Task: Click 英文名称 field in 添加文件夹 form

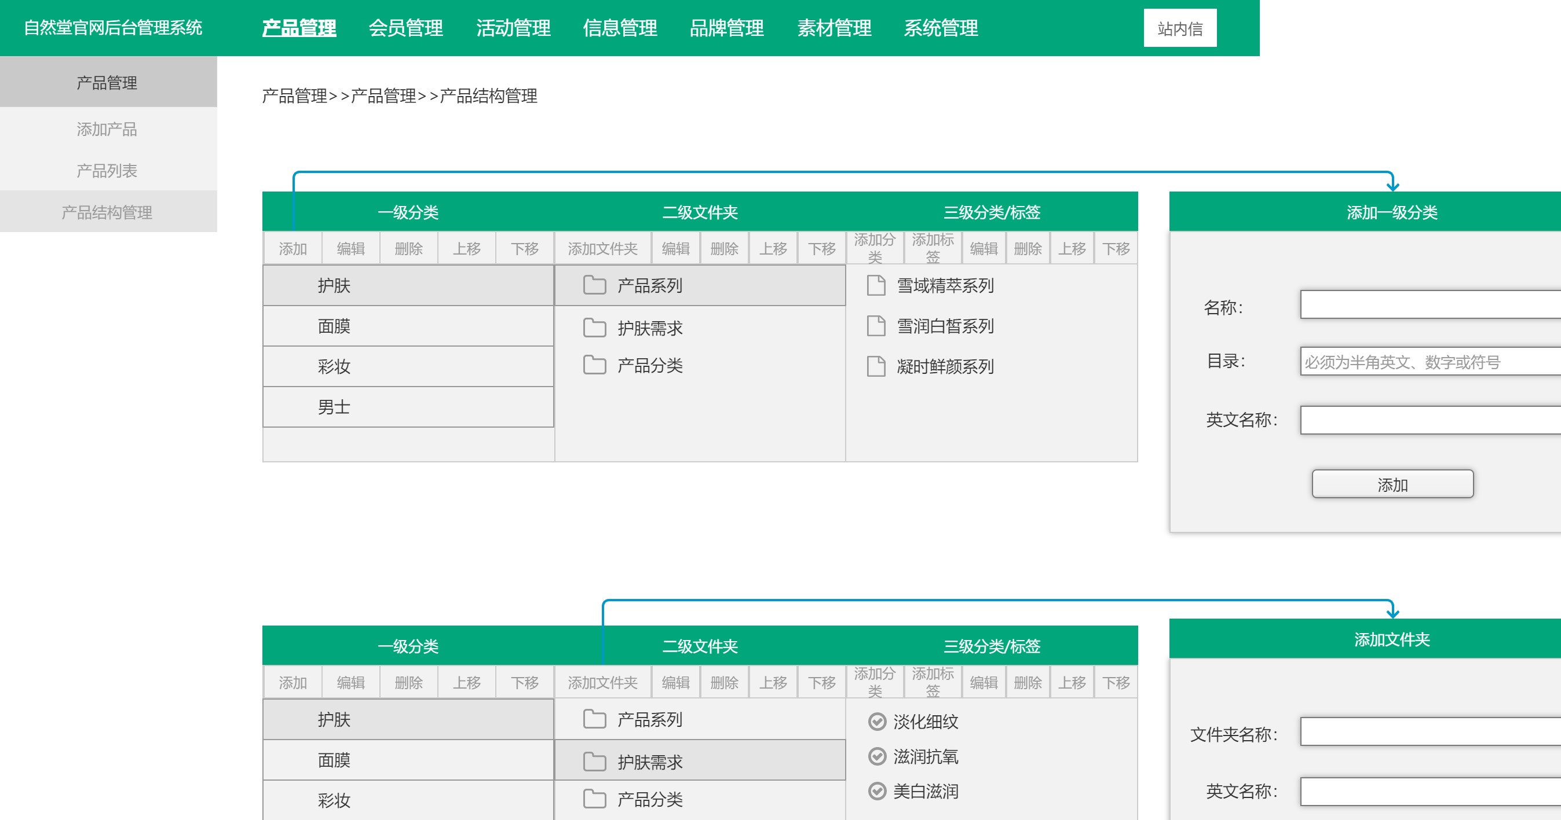Action: (1430, 791)
